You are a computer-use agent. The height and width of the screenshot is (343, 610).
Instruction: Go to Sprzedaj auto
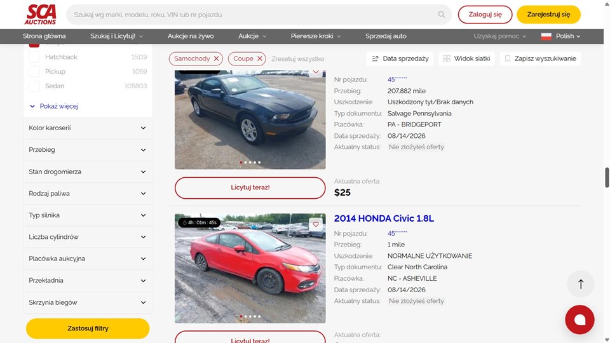(386, 36)
